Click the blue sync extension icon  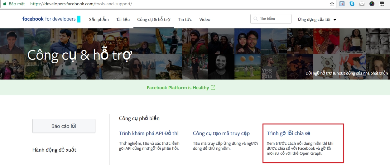342,4
